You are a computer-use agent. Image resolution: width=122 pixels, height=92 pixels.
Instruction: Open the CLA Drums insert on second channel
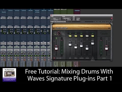click(10, 11)
